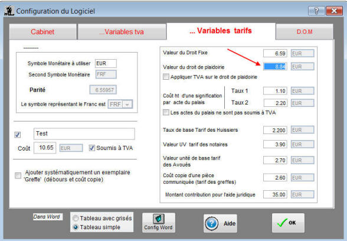
Task: Click the application icon in title bar
Action: pyautogui.click(x=9, y=11)
